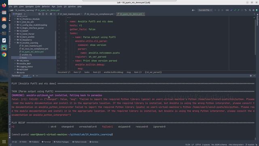
Task: Open the Services tool window
Action: (x=94, y=142)
